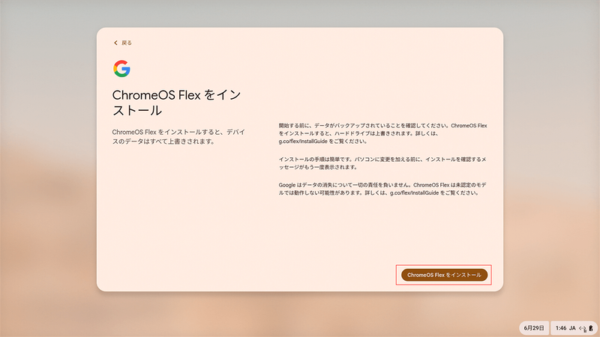Viewport: 600px width, 337px height.
Task: Click the paragraph starting インストールの手順は簡単です
Action: coord(382,163)
